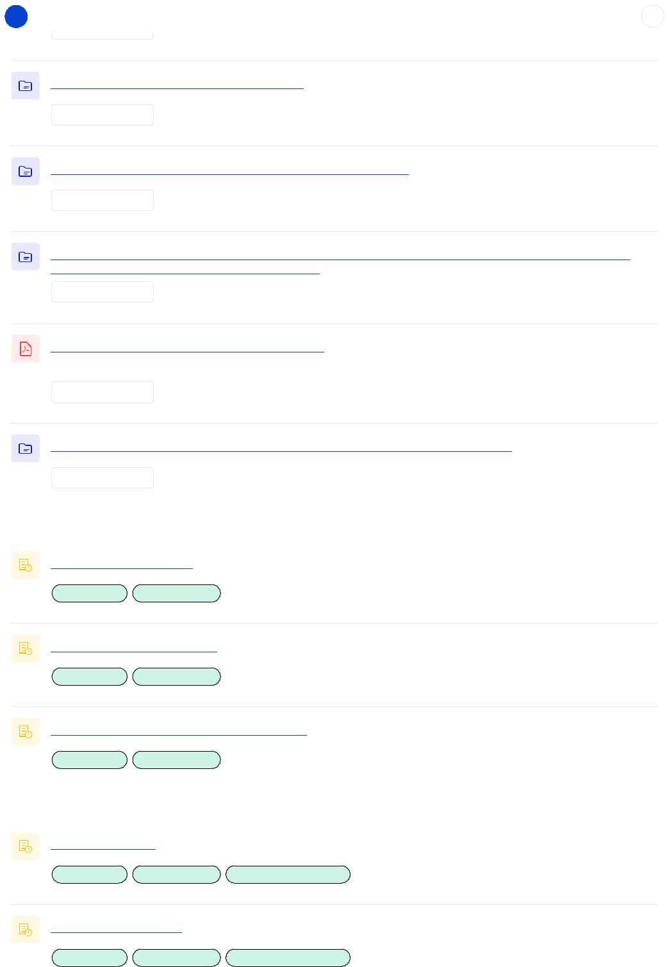Toggle completion box under the two-line folder link
Viewport: 669px width, 967px height.
(103, 292)
